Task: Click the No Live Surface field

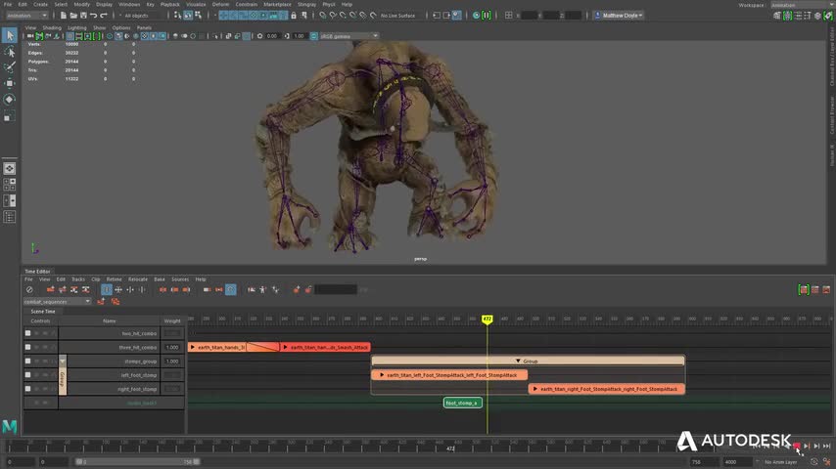Action: click(397, 16)
